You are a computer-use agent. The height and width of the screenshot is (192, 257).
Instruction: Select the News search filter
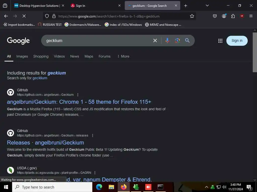[x=75, y=56]
